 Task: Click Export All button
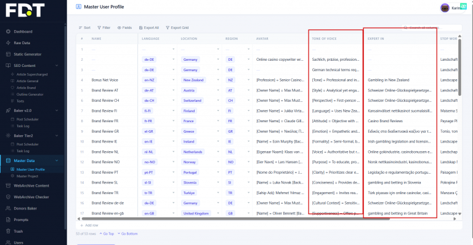tap(149, 28)
